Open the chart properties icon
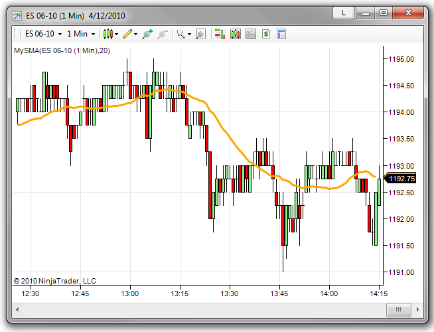The height and width of the screenshot is (332, 434). pos(281,34)
